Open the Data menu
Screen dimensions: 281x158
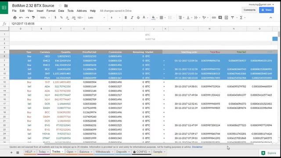coord(61,11)
